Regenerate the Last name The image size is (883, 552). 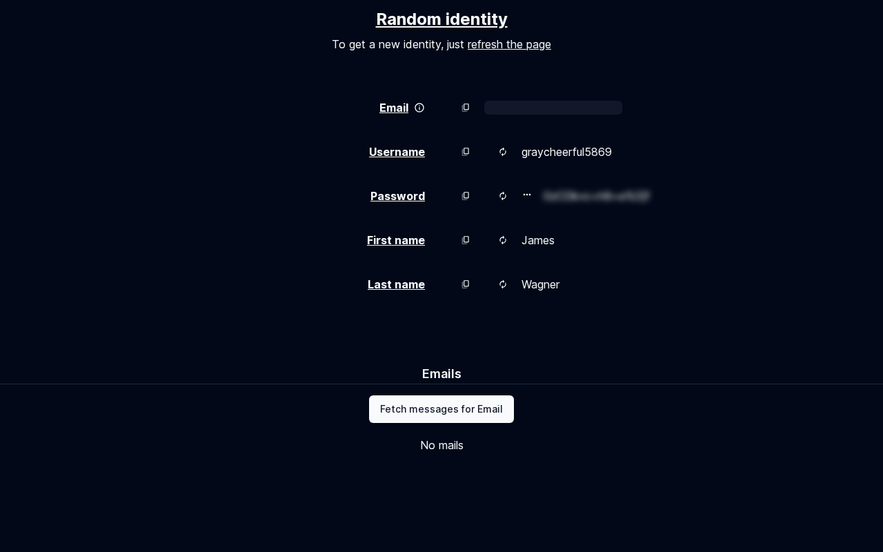tap(503, 284)
